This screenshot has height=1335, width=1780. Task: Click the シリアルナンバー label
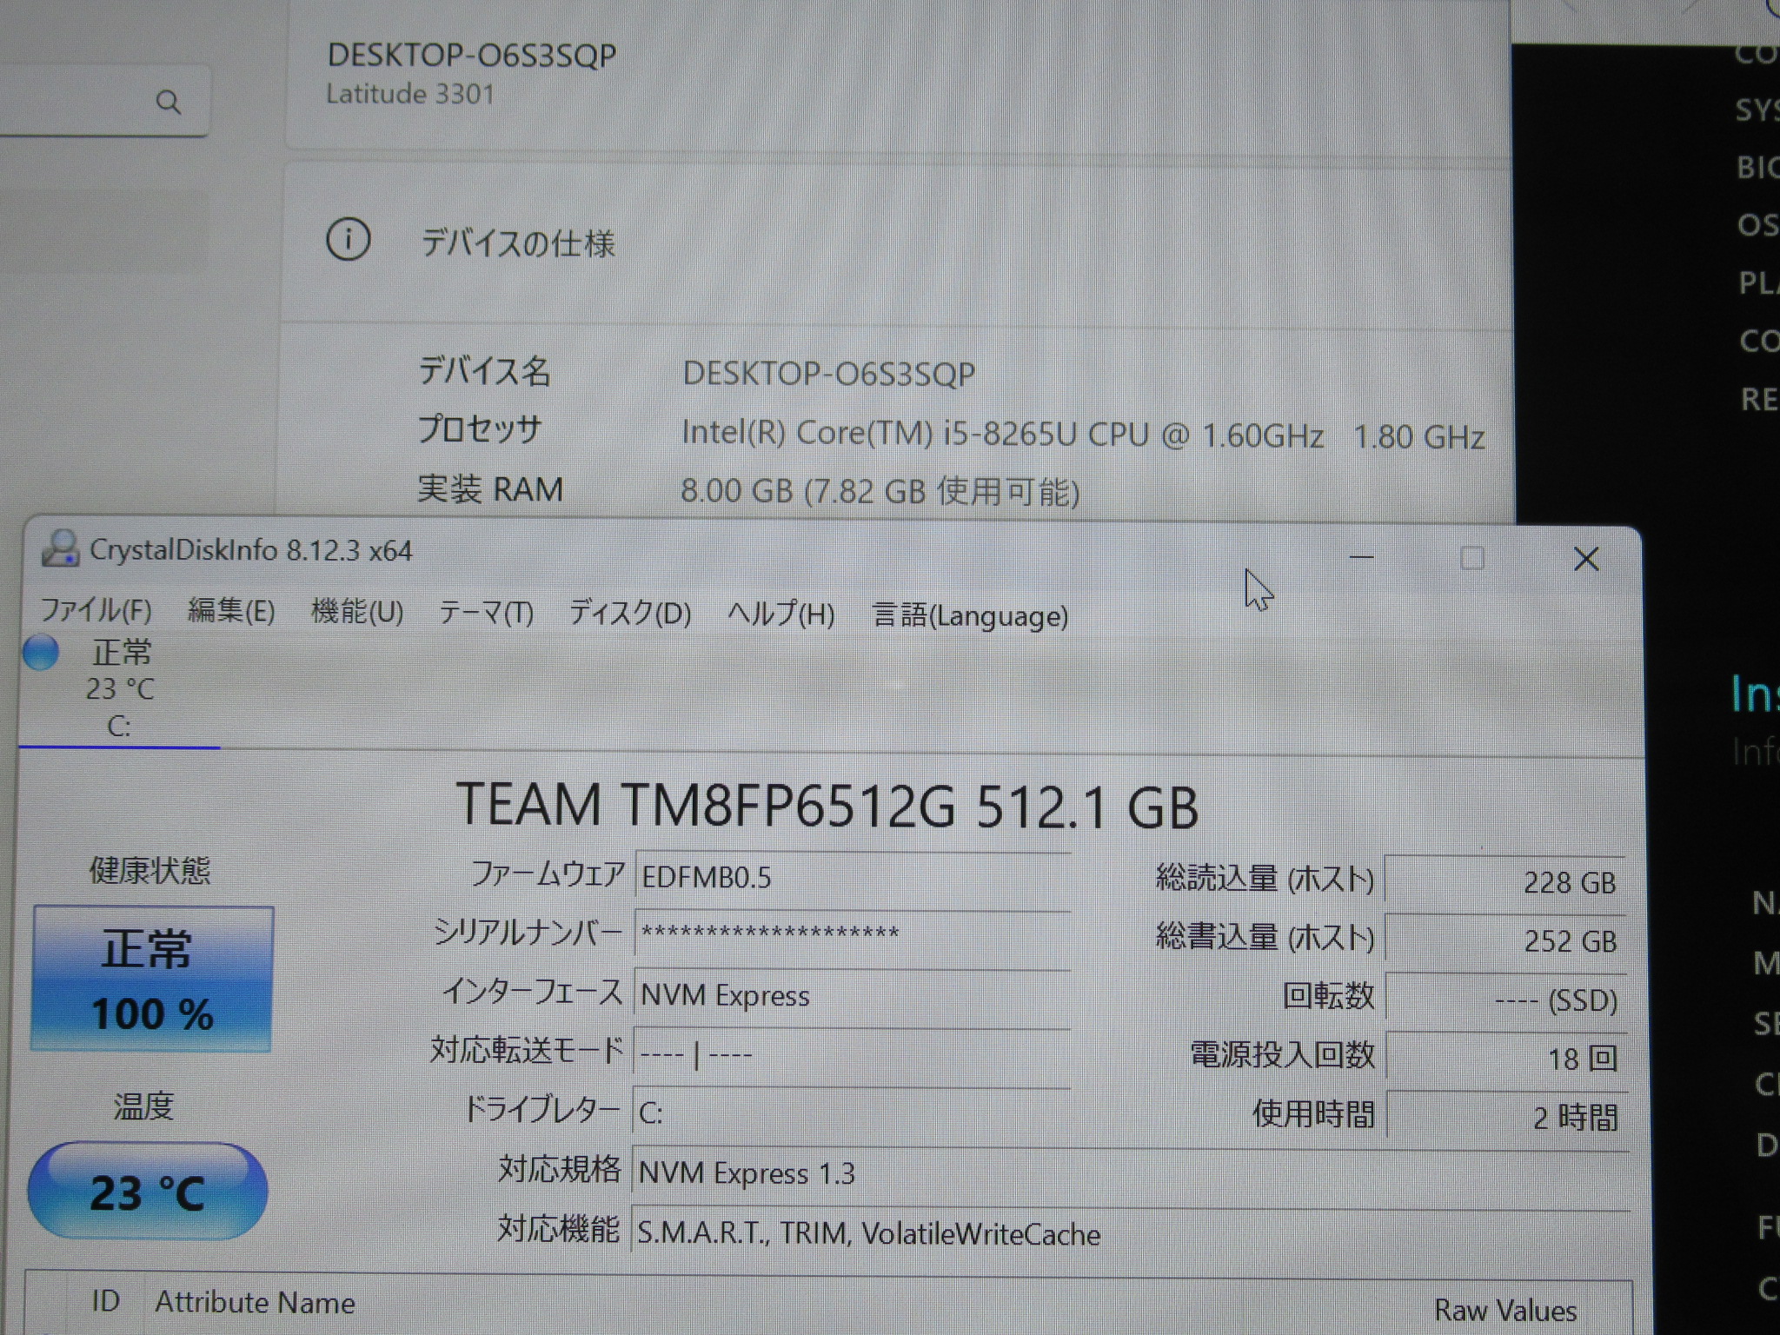[x=528, y=933]
